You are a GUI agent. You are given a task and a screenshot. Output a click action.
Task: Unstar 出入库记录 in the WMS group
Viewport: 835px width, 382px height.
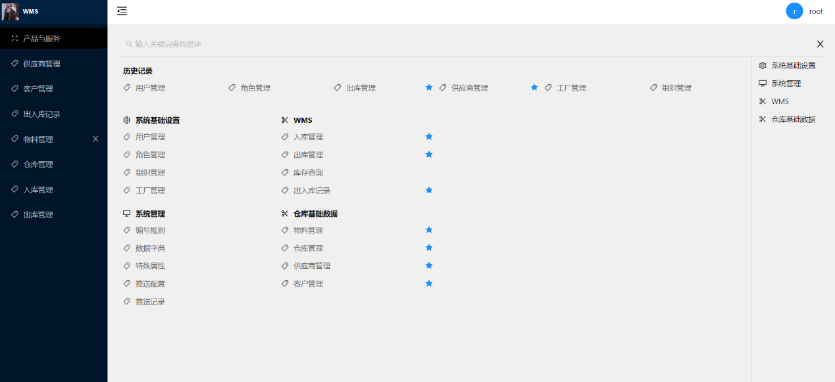tap(429, 190)
